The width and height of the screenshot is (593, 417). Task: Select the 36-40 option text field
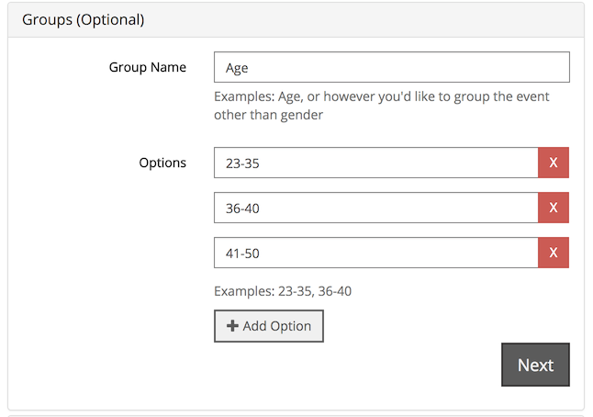point(375,208)
